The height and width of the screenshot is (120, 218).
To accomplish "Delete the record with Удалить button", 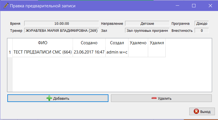I will coord(161,98).
